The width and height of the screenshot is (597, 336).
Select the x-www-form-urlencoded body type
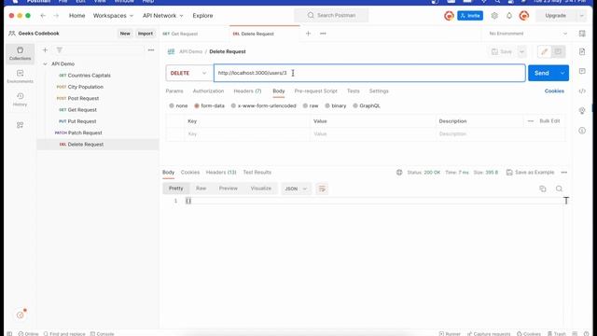[x=263, y=105]
